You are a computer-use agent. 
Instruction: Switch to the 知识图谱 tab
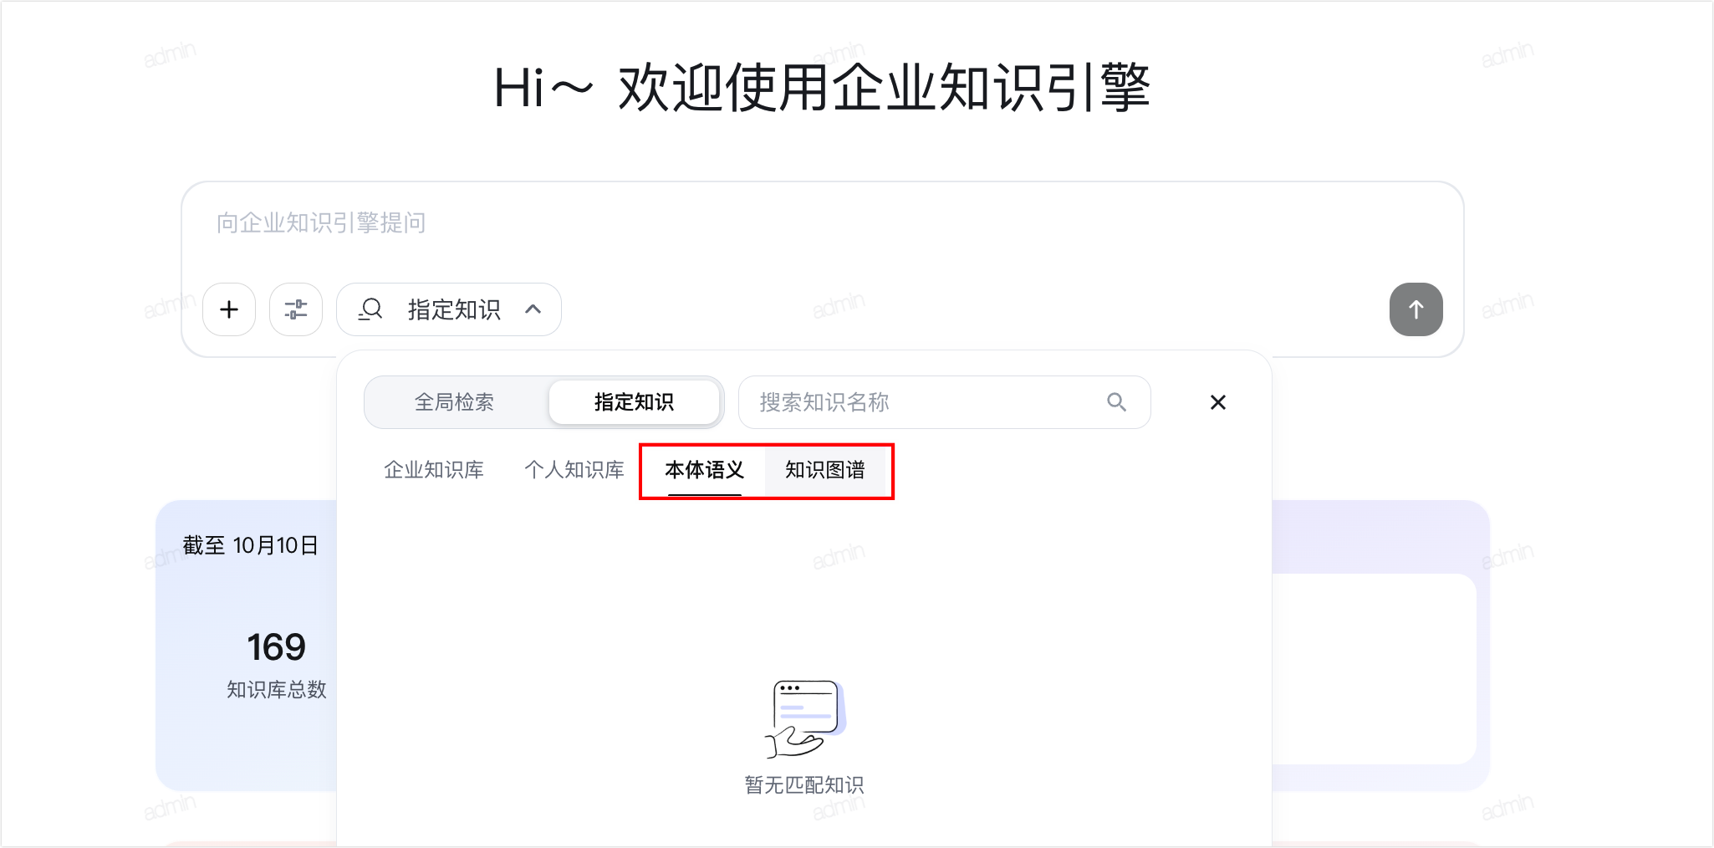click(x=825, y=470)
